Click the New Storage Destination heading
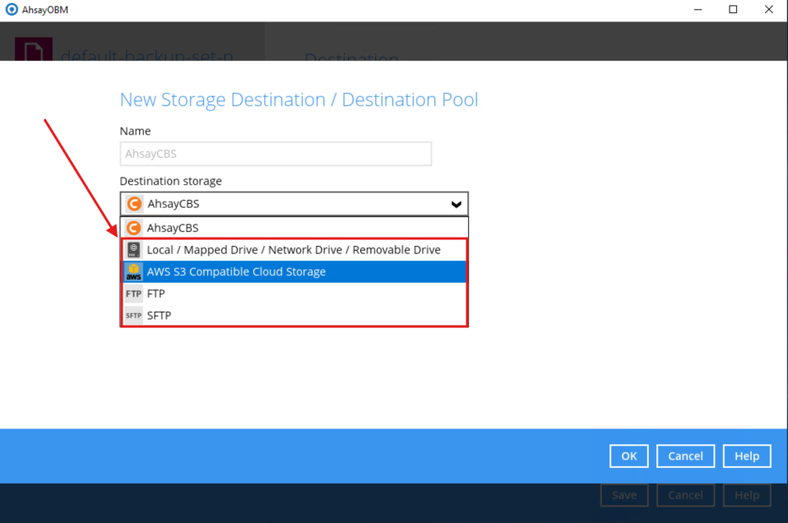 point(299,100)
